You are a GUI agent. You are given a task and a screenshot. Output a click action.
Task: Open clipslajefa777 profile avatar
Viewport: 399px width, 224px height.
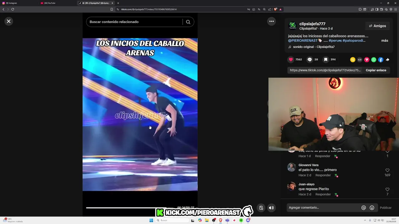click(292, 26)
